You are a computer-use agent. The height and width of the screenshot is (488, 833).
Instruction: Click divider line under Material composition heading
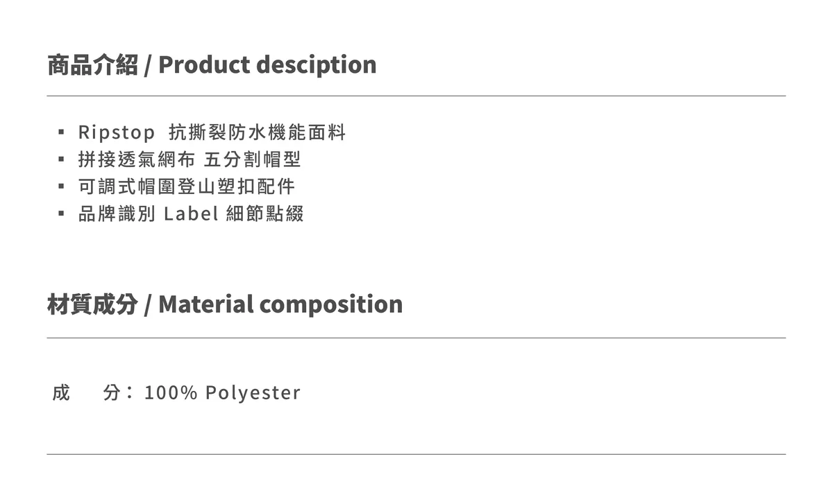coord(416,338)
